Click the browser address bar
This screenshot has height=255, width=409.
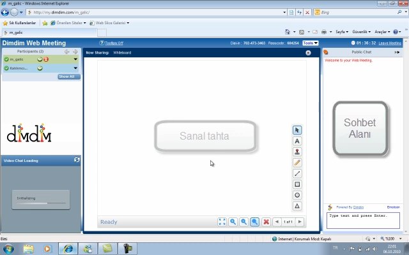(x=154, y=12)
